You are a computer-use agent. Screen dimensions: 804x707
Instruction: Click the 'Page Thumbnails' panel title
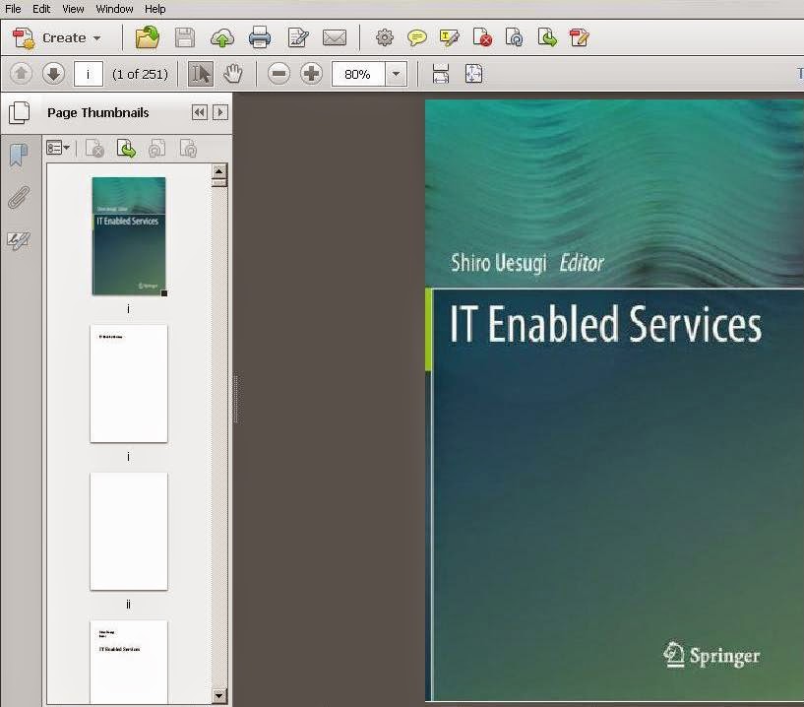(98, 113)
